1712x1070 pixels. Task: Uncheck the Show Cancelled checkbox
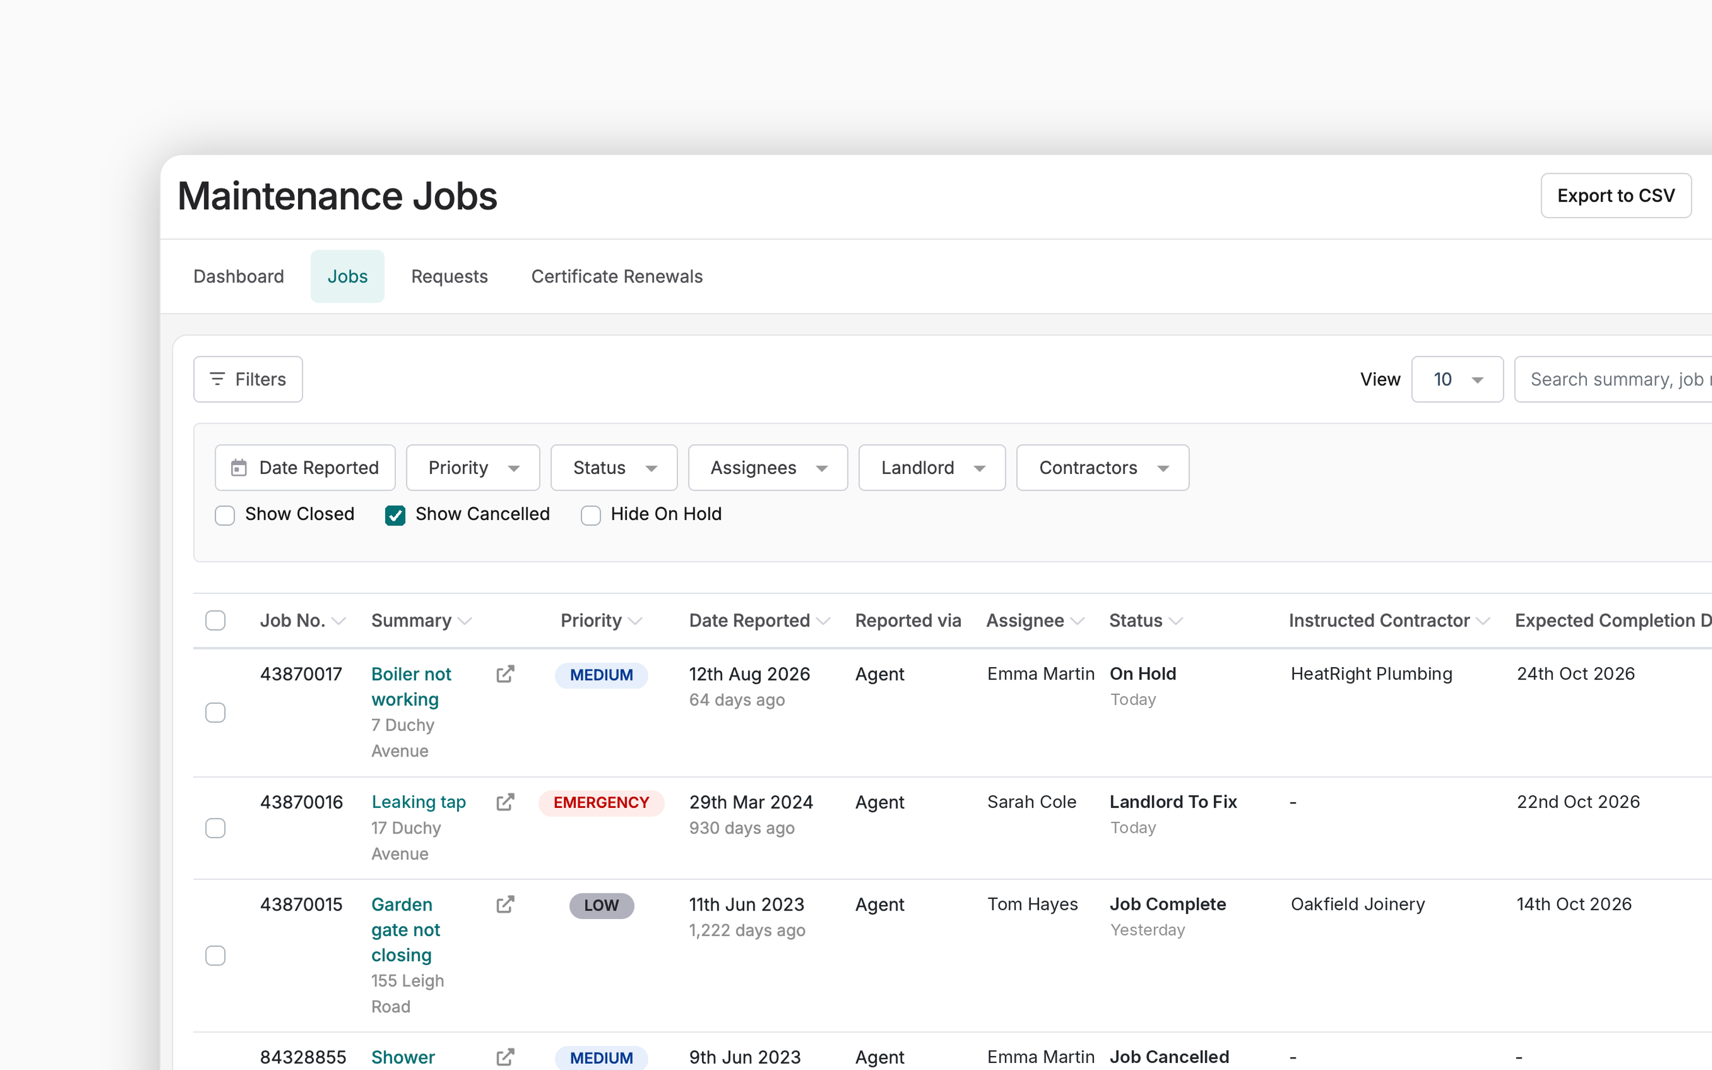coord(395,515)
